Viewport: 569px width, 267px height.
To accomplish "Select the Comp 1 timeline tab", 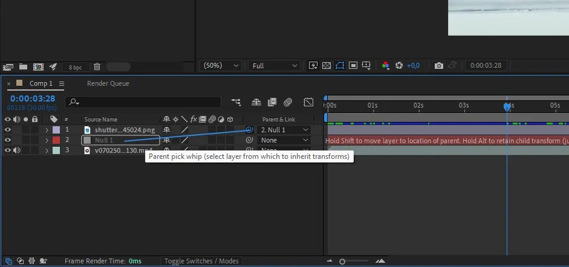I will tap(41, 83).
